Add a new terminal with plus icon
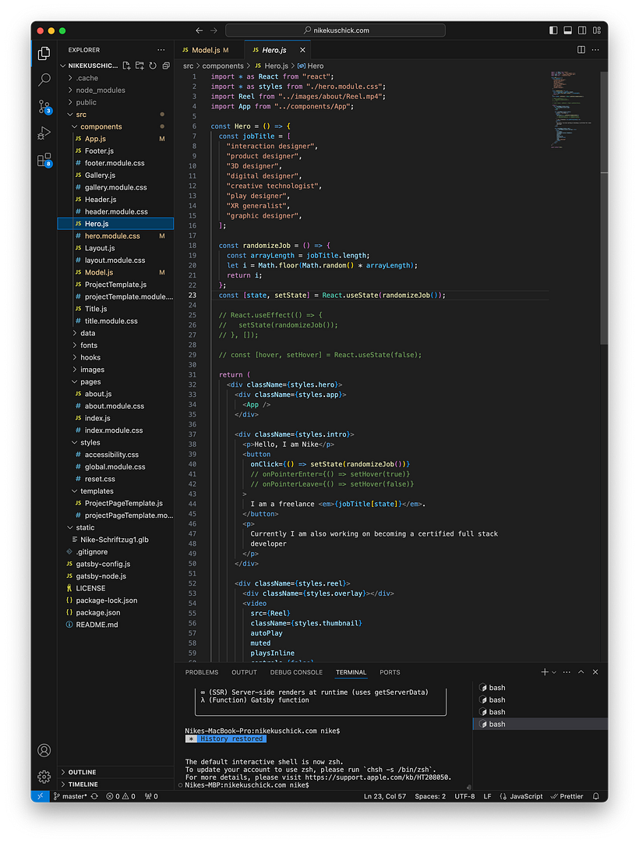639x843 pixels. coord(545,672)
